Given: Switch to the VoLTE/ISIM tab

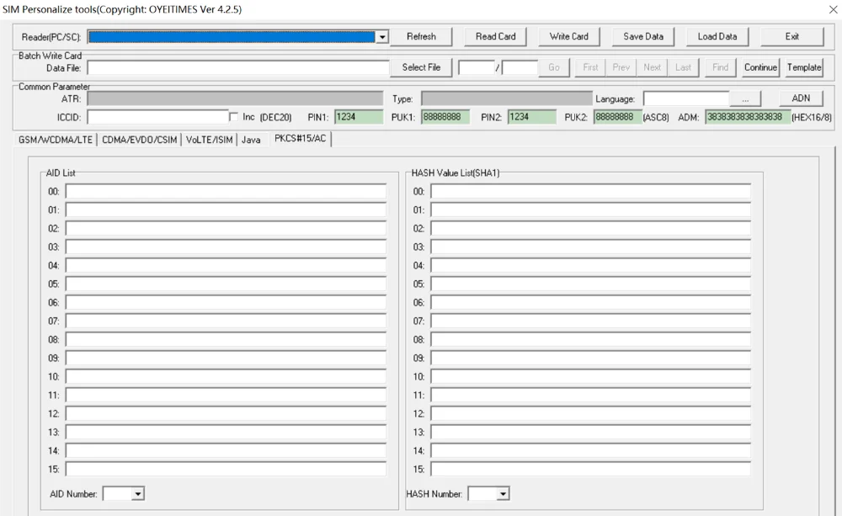Looking at the screenshot, I should tap(209, 140).
